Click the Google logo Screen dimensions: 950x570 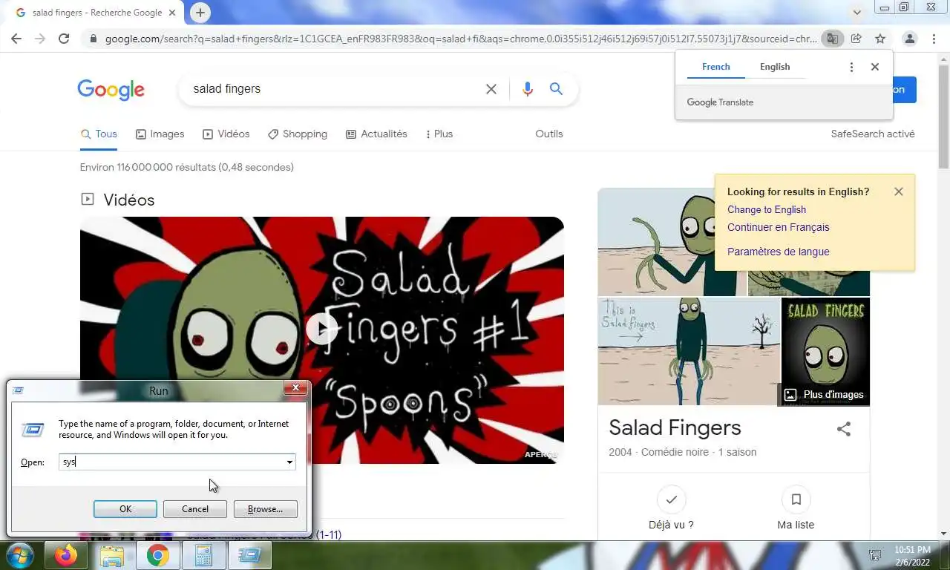pyautogui.click(x=111, y=90)
